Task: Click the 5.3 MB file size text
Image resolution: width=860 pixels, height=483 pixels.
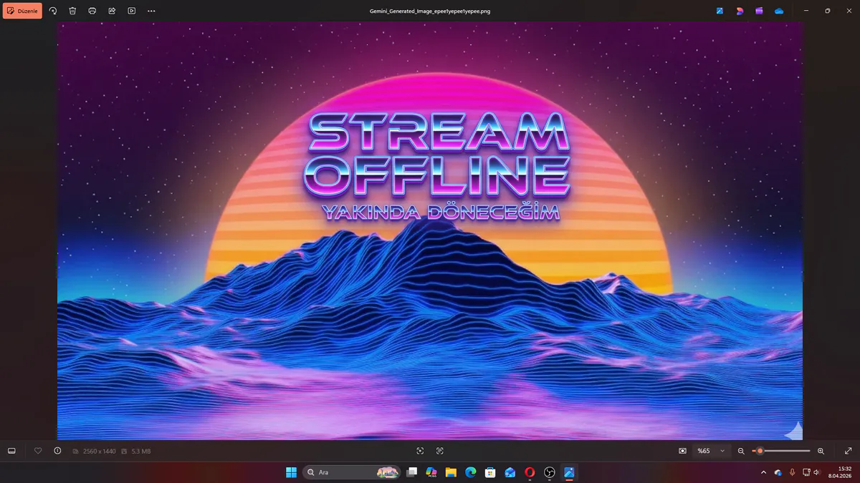Action: click(141, 452)
